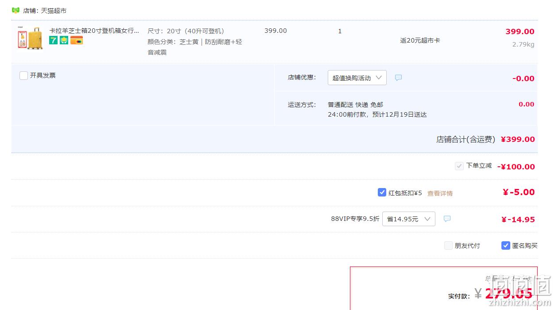Expand the 超值换购活动 store discount dropdown

coord(357,78)
